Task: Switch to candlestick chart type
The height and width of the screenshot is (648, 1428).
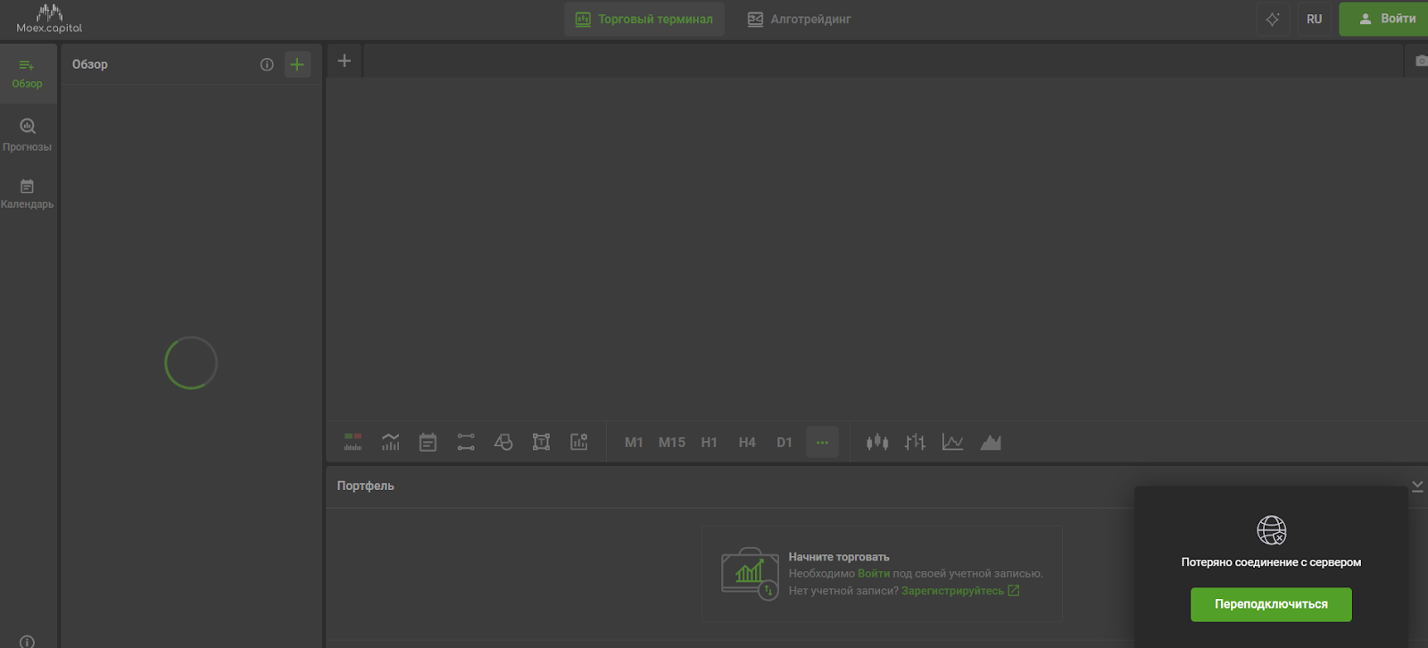Action: point(877,442)
